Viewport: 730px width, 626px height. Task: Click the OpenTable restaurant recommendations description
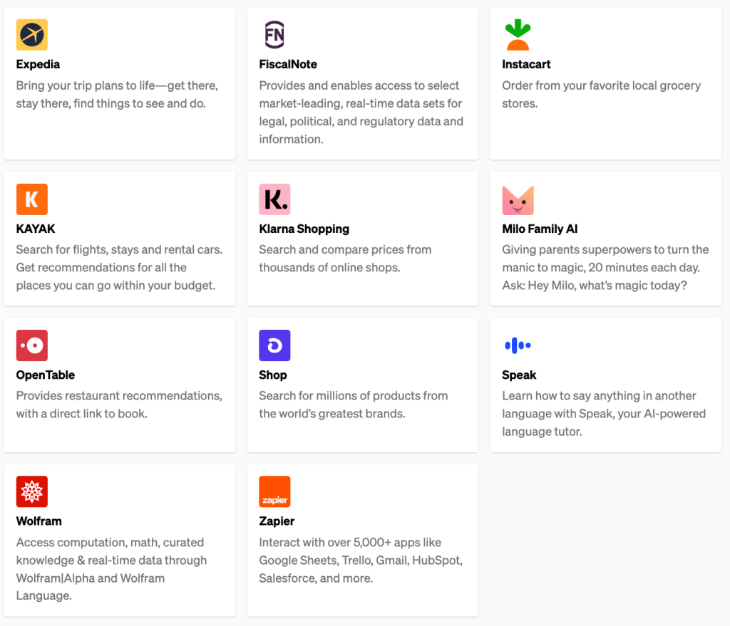(119, 405)
